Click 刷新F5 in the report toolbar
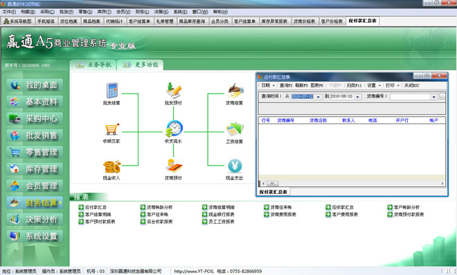The width and height of the screenshot is (457, 275). [x=301, y=85]
